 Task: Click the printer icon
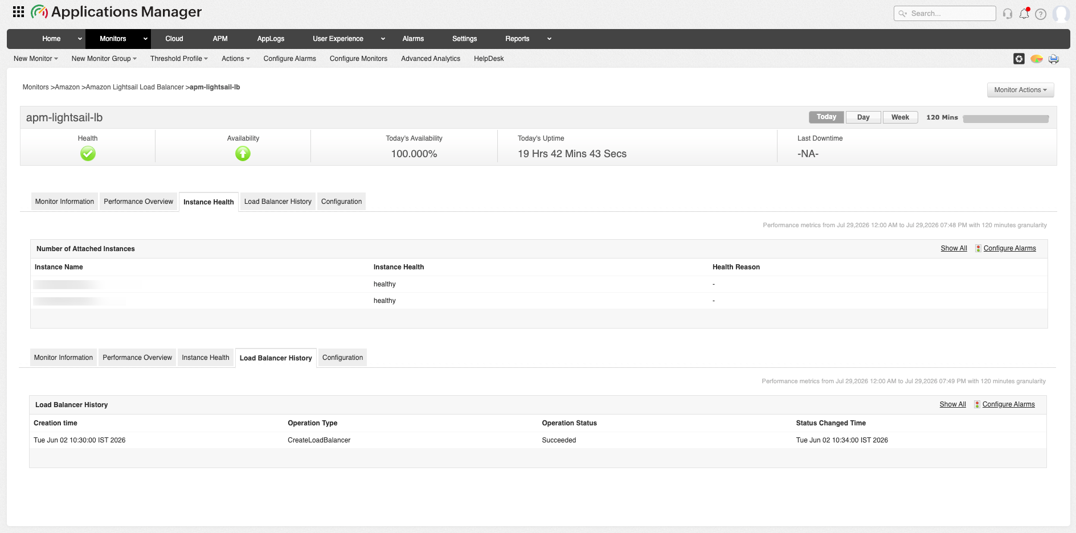1054,59
